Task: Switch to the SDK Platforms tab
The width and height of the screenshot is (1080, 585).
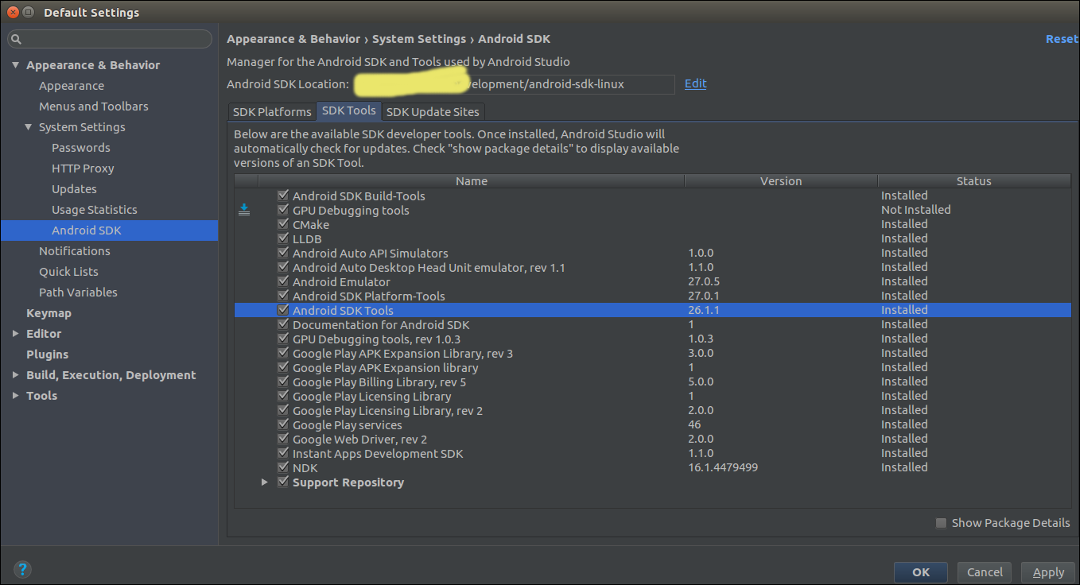Action: 272,112
